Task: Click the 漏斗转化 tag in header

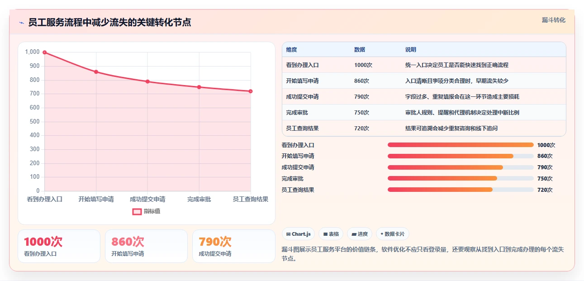Action: point(554,20)
